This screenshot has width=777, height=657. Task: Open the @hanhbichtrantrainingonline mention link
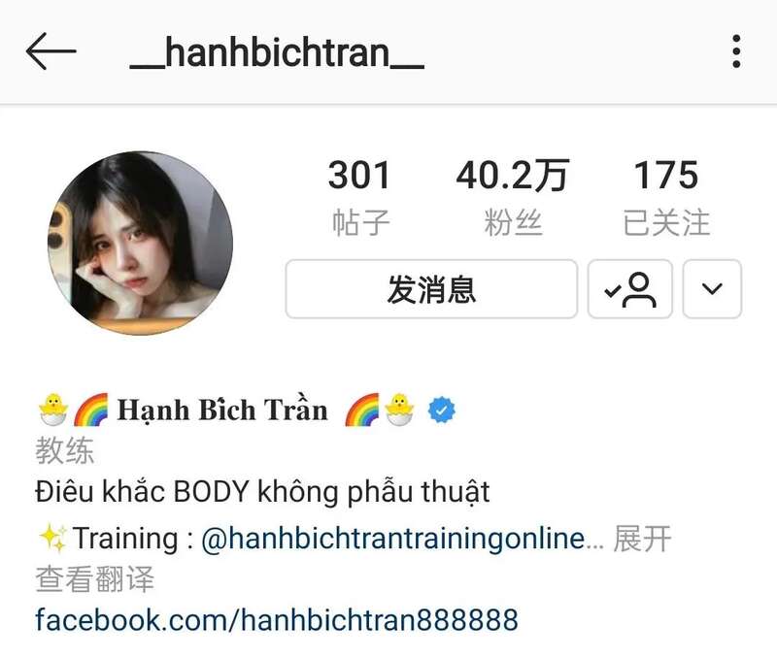[393, 539]
